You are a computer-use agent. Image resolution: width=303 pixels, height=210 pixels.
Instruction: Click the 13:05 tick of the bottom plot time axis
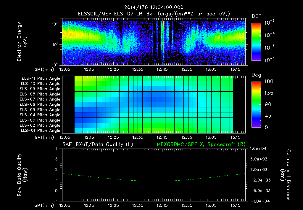pos(211,205)
